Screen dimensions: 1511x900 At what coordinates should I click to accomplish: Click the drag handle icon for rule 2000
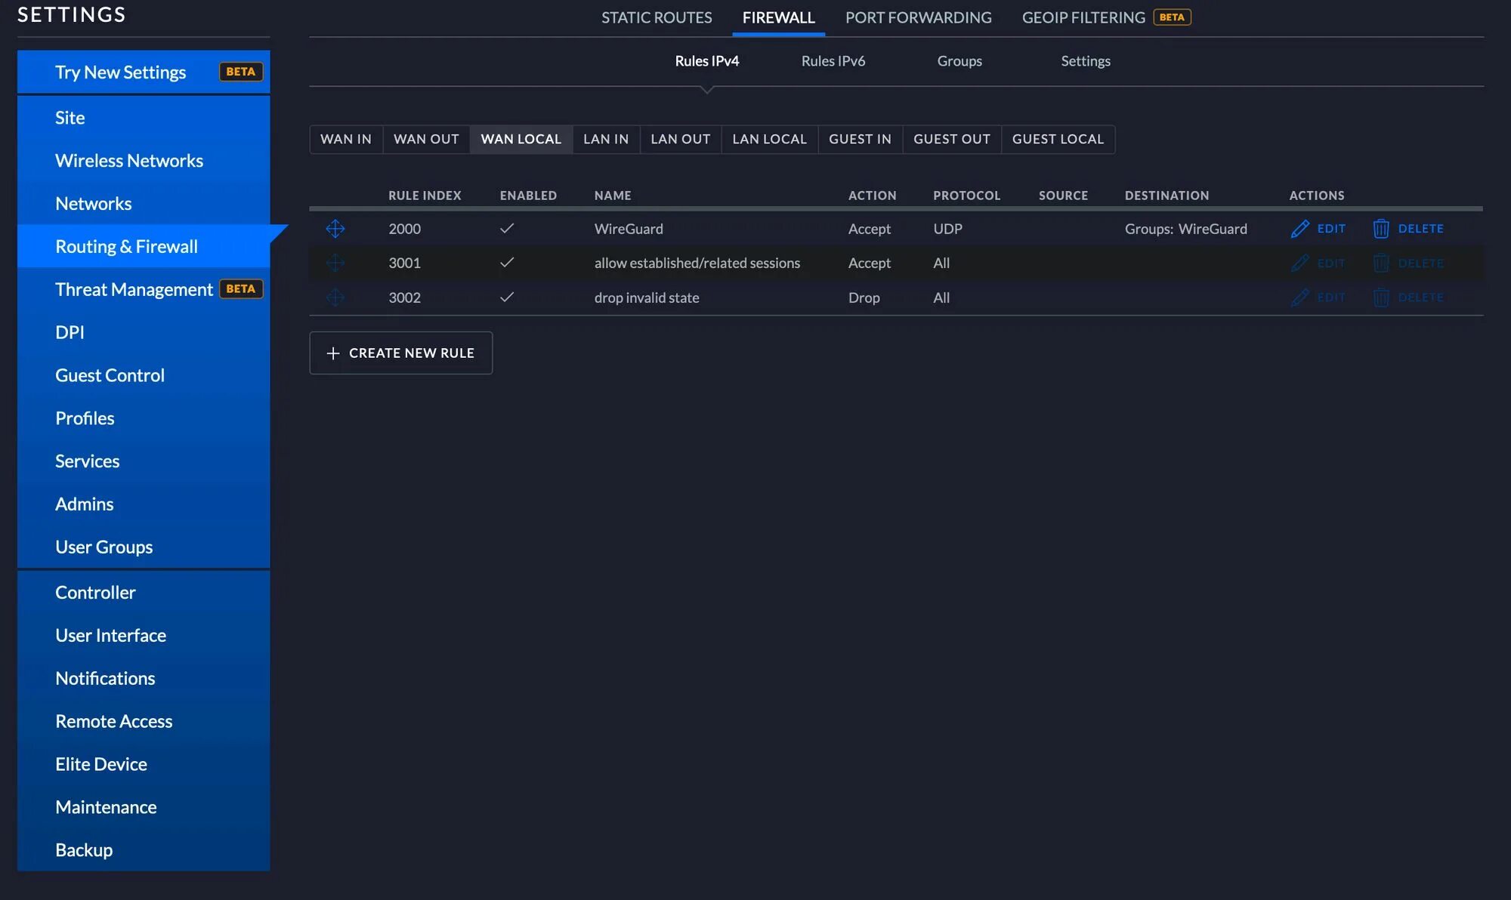tap(335, 227)
